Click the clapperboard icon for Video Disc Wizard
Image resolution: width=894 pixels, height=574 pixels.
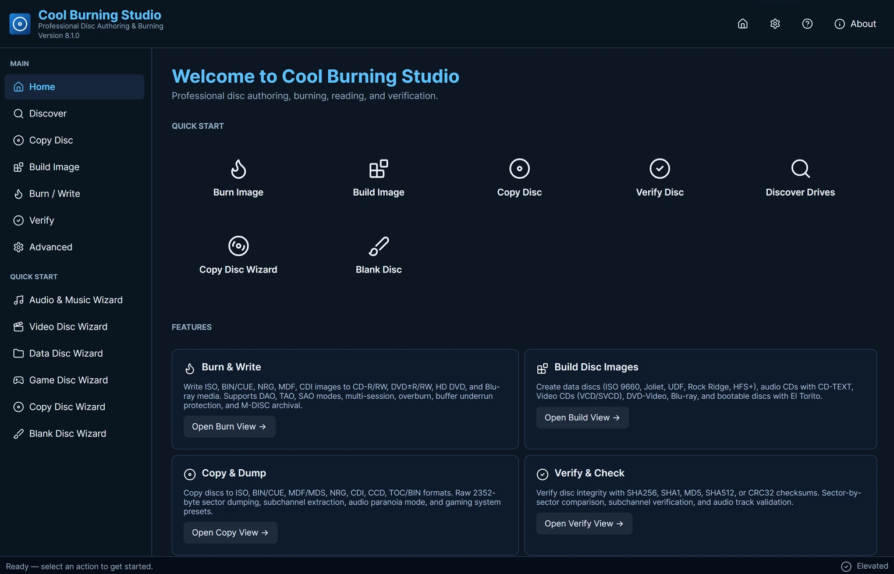pyautogui.click(x=19, y=327)
